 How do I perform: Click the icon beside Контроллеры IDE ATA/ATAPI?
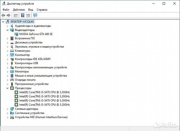[12, 59]
